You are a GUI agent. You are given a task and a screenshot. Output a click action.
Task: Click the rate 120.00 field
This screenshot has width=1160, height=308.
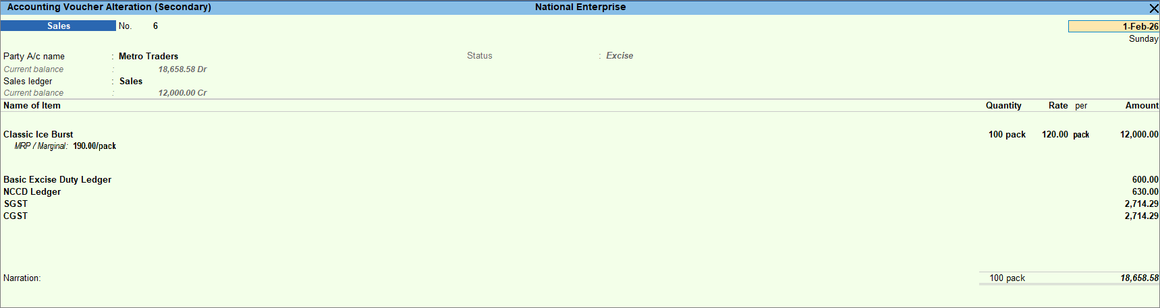(1054, 135)
